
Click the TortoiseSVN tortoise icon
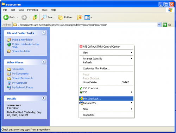[81, 103]
